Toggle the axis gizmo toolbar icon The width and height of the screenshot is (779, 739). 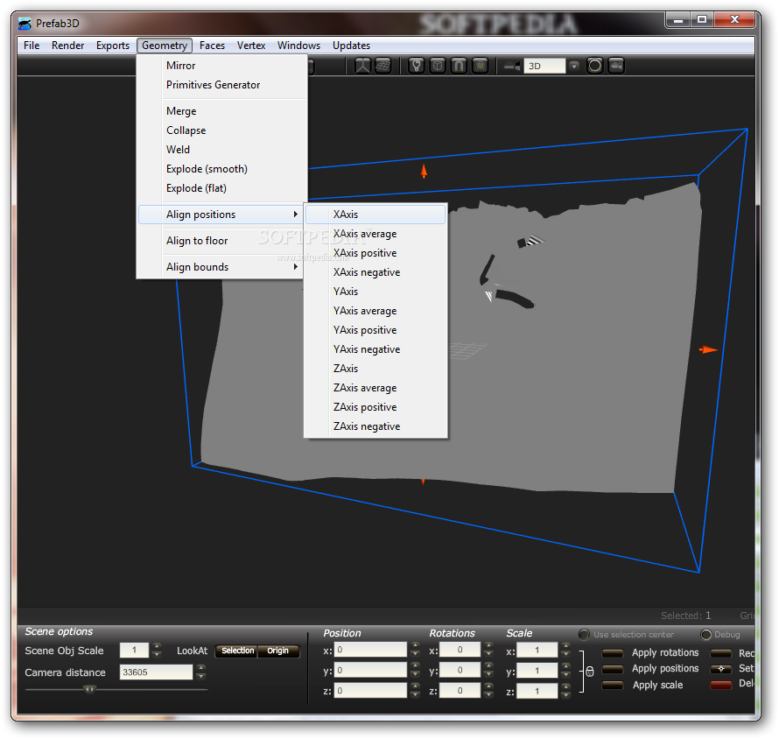point(362,66)
